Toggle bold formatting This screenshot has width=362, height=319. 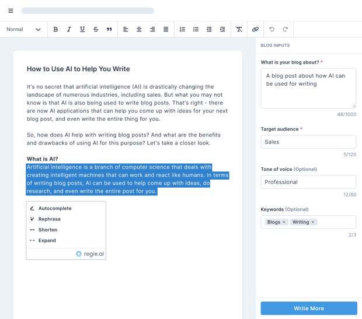(55, 29)
